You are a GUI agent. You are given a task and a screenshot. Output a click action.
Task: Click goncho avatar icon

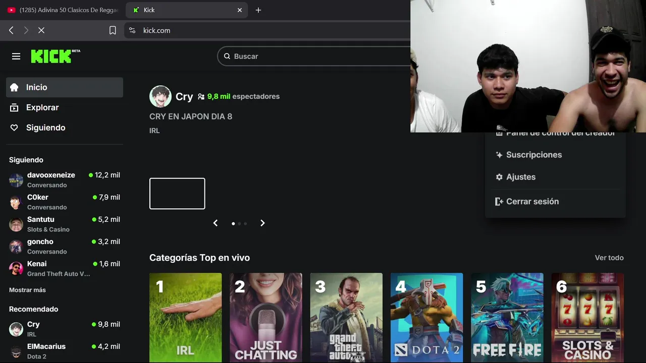coord(16,247)
